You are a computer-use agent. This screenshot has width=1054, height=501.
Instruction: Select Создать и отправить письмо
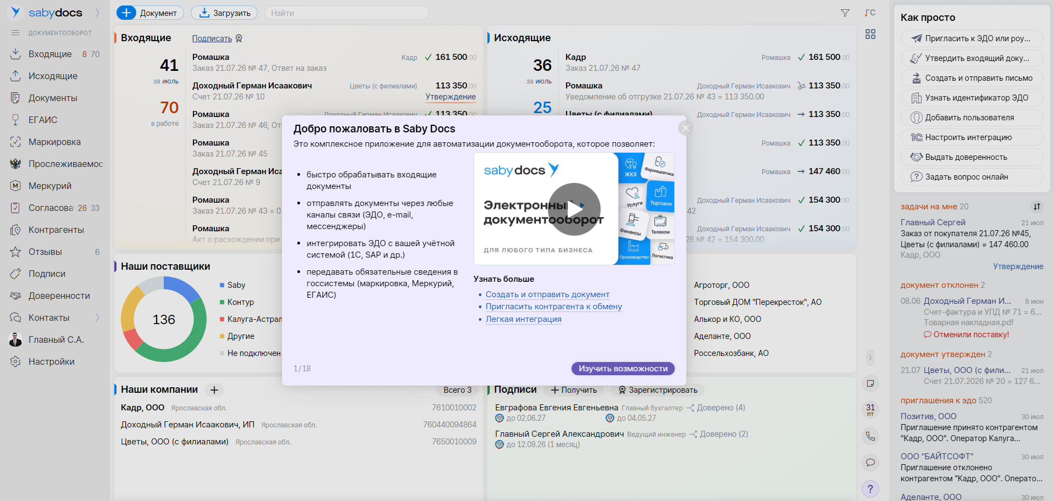tap(972, 78)
